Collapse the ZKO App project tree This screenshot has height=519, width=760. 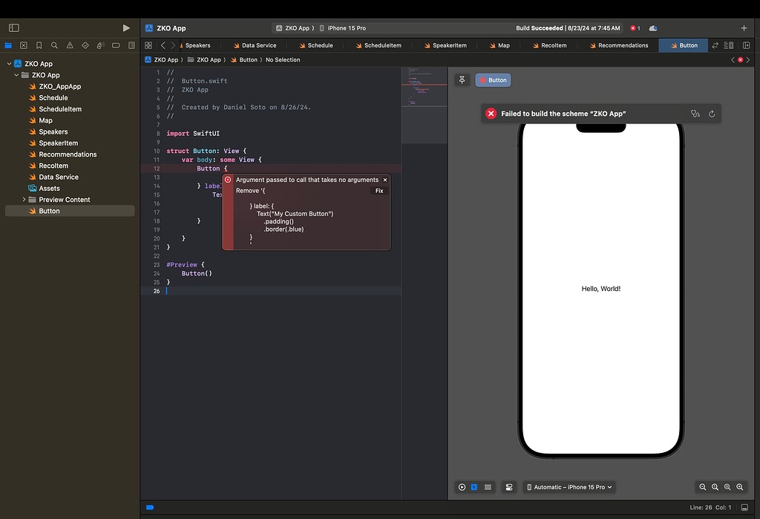point(8,63)
